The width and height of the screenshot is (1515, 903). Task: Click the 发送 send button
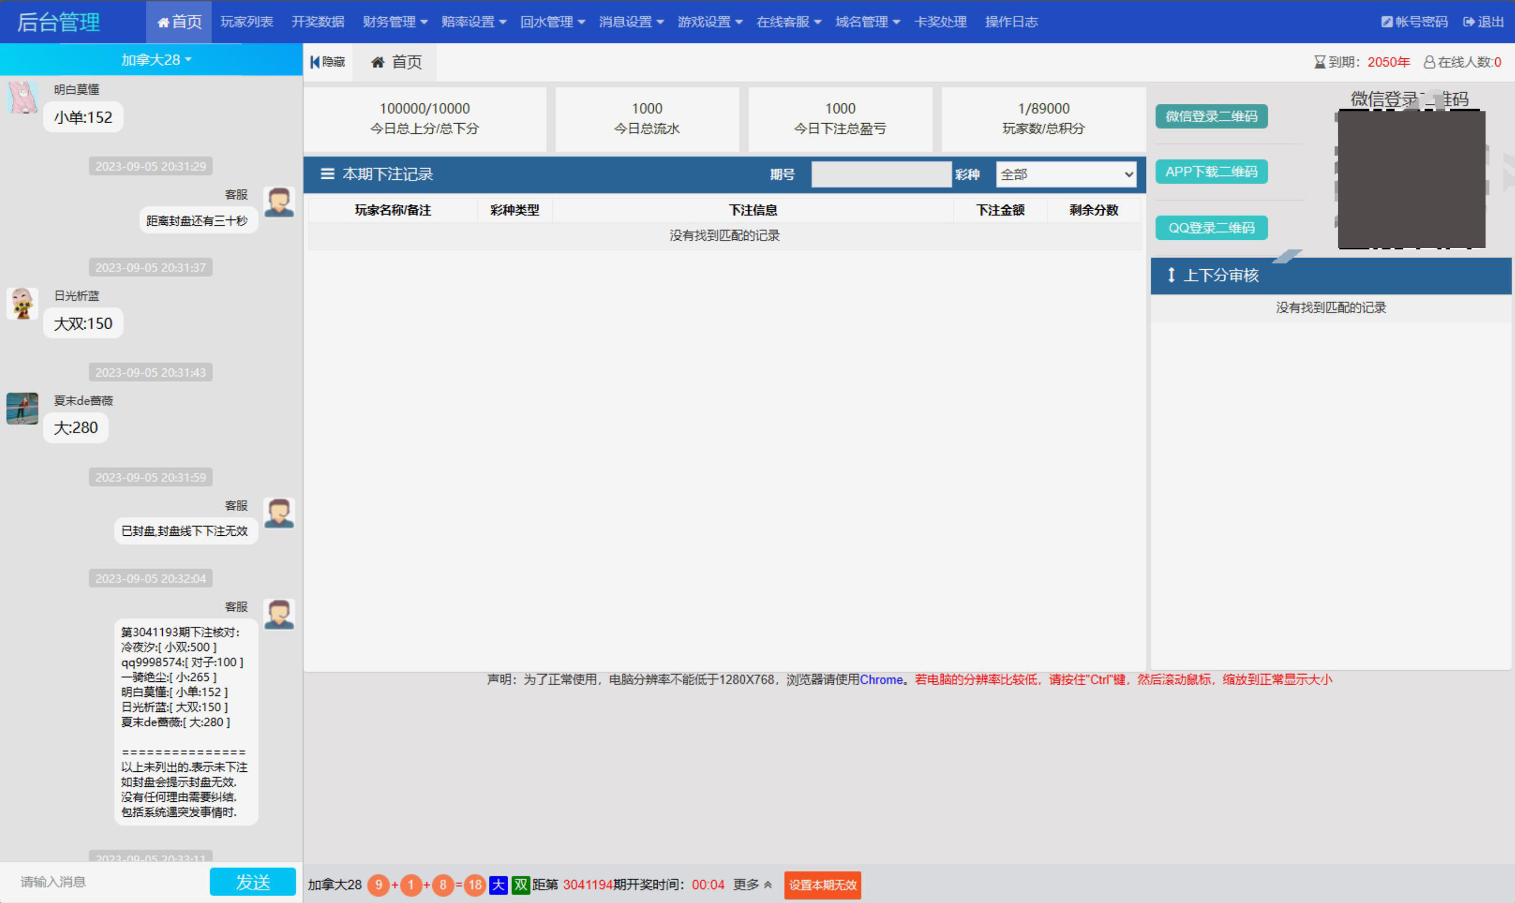253,882
